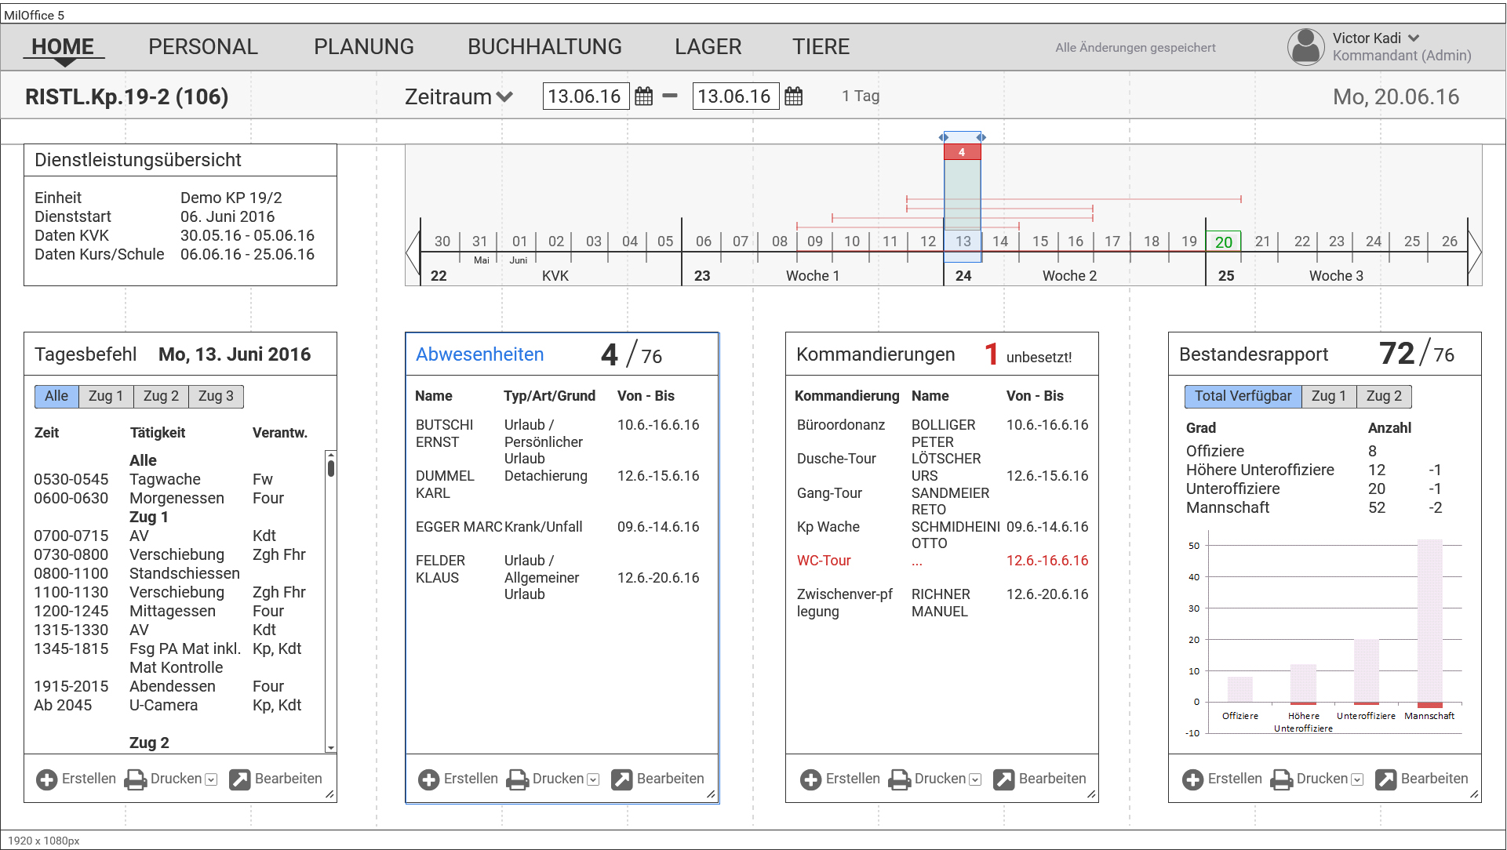Open the Victor Kadi user menu chevron
The image size is (1507, 850).
[x=1414, y=38]
